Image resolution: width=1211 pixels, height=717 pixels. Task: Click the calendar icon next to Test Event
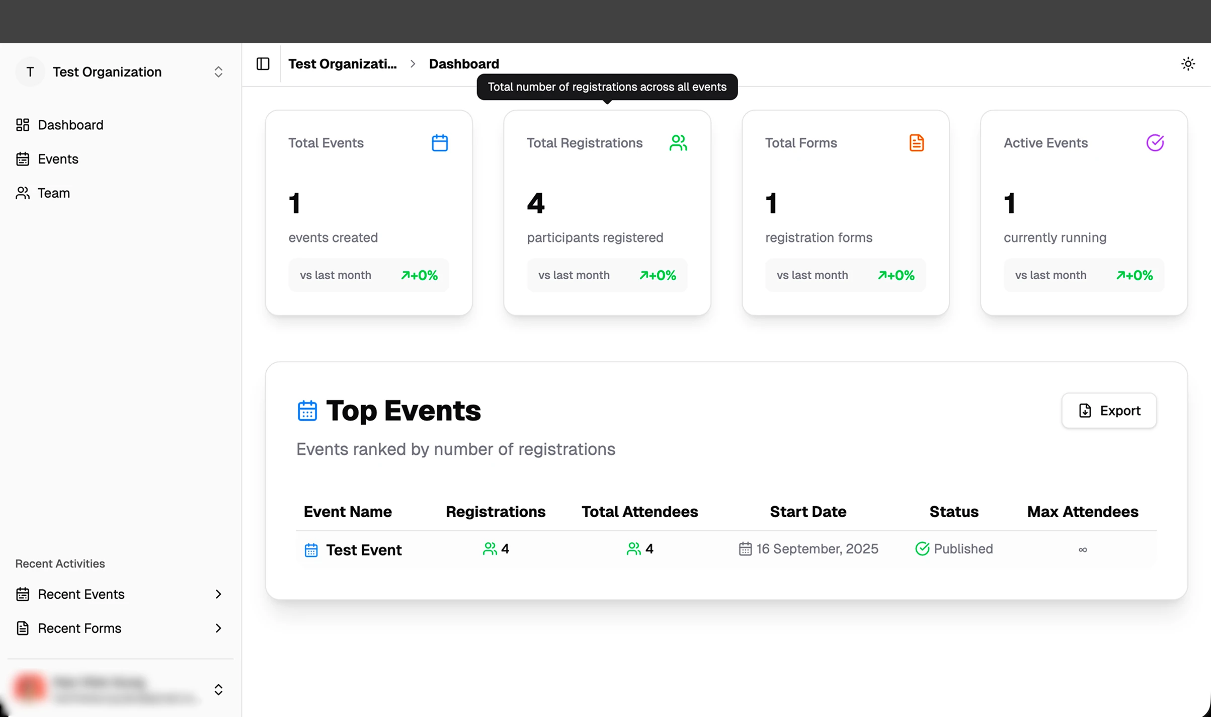(x=311, y=549)
